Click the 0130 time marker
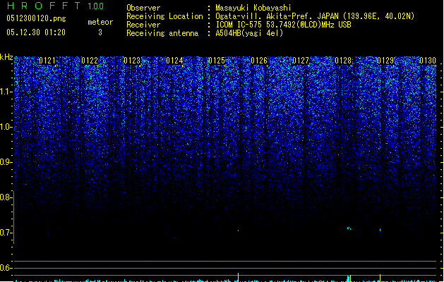 [x=428, y=61]
